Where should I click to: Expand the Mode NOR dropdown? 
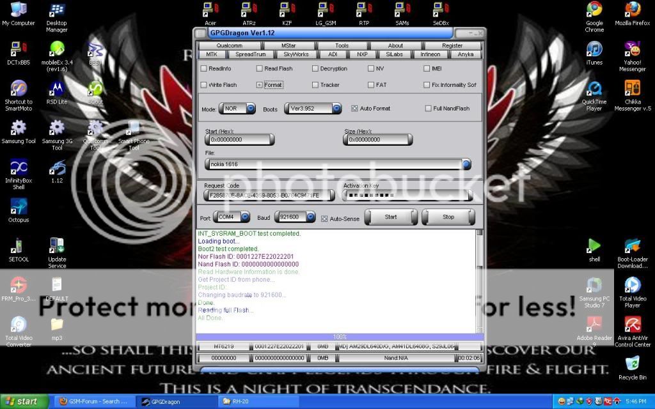point(251,109)
